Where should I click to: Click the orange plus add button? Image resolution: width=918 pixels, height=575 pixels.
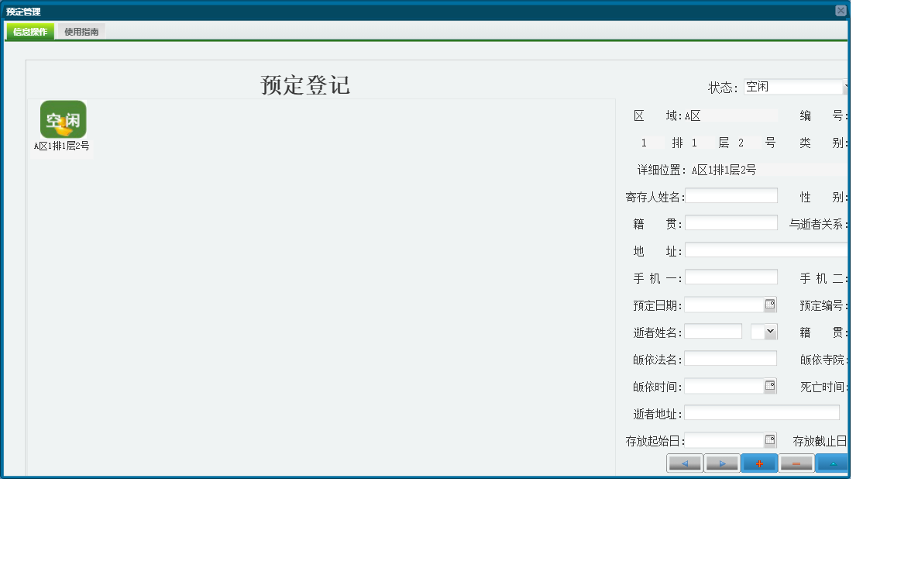coord(758,463)
